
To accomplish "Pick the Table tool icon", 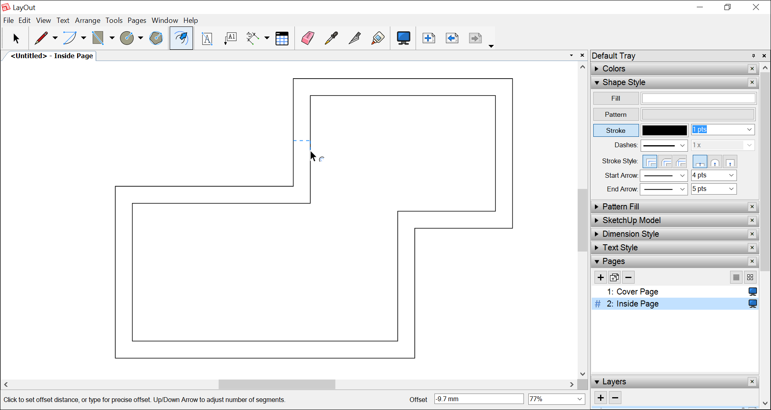I will coord(282,39).
